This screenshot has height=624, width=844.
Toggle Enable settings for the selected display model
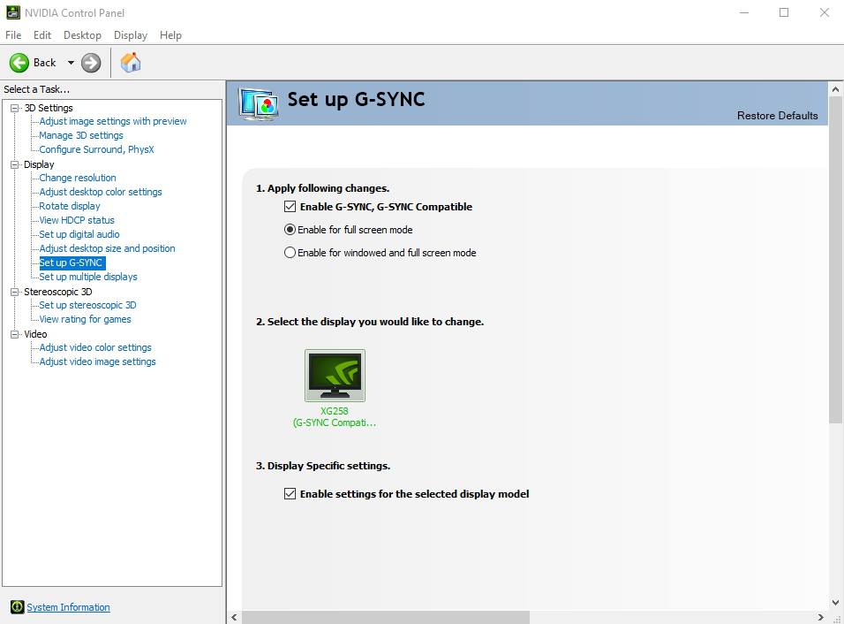[290, 493]
